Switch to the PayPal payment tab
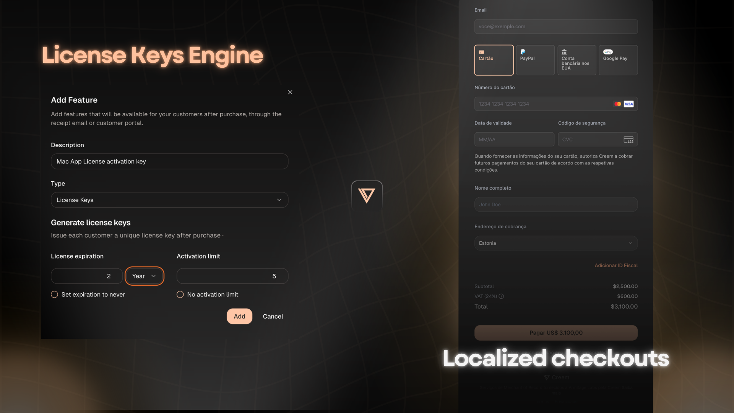This screenshot has width=734, height=413. click(535, 60)
